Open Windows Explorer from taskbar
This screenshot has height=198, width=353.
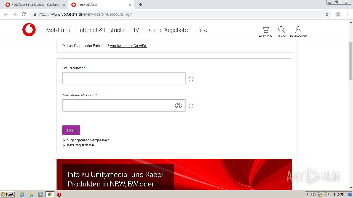pos(31,194)
